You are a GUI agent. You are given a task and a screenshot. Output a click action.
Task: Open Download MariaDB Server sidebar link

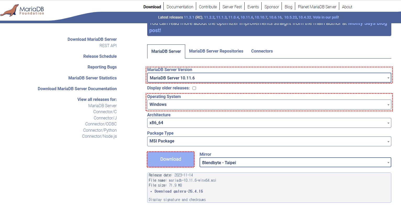tap(92, 39)
